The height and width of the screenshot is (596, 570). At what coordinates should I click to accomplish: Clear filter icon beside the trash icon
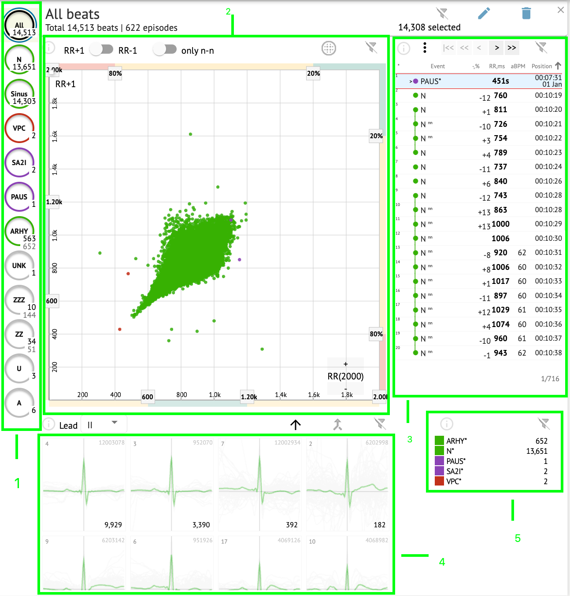[x=442, y=14]
